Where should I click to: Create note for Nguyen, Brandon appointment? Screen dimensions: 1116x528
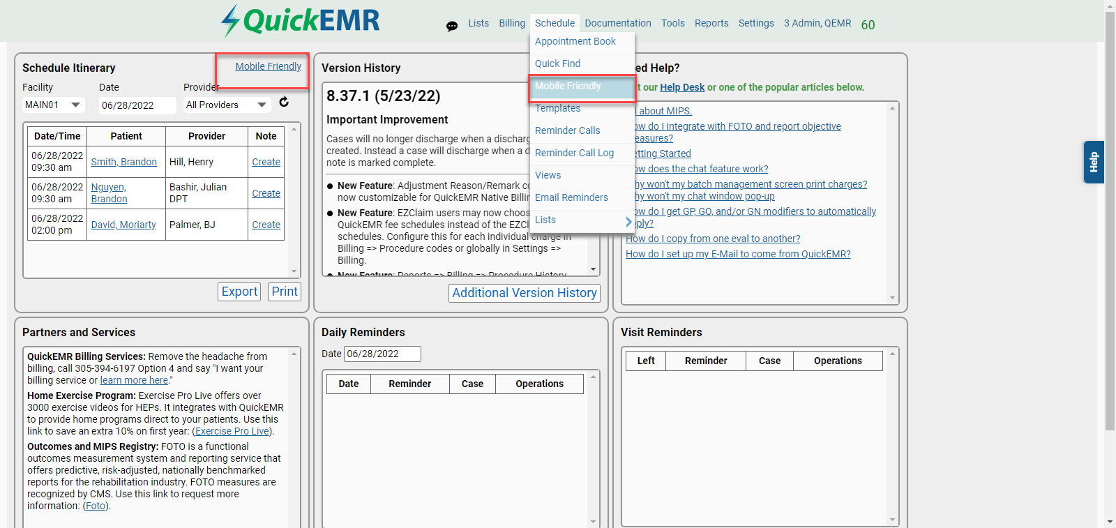[x=266, y=193]
